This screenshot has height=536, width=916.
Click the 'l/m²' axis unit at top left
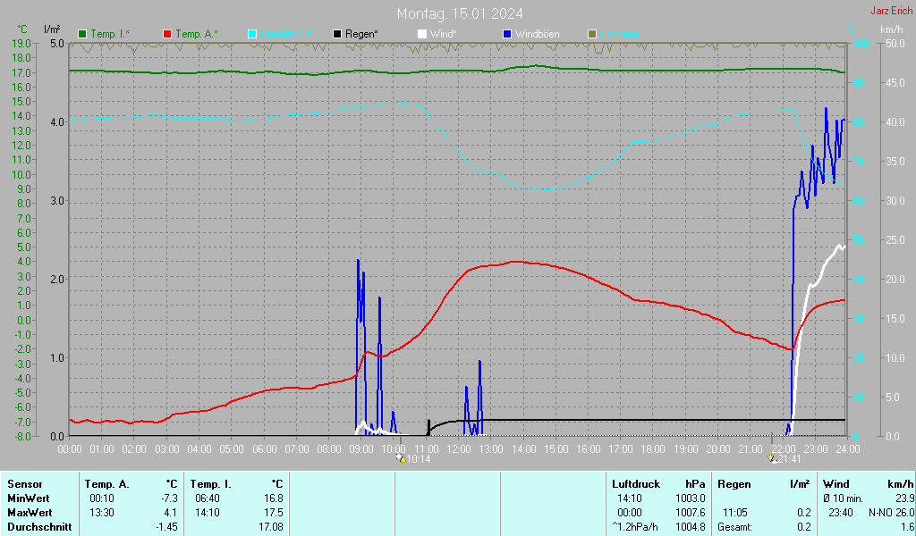coord(52,29)
